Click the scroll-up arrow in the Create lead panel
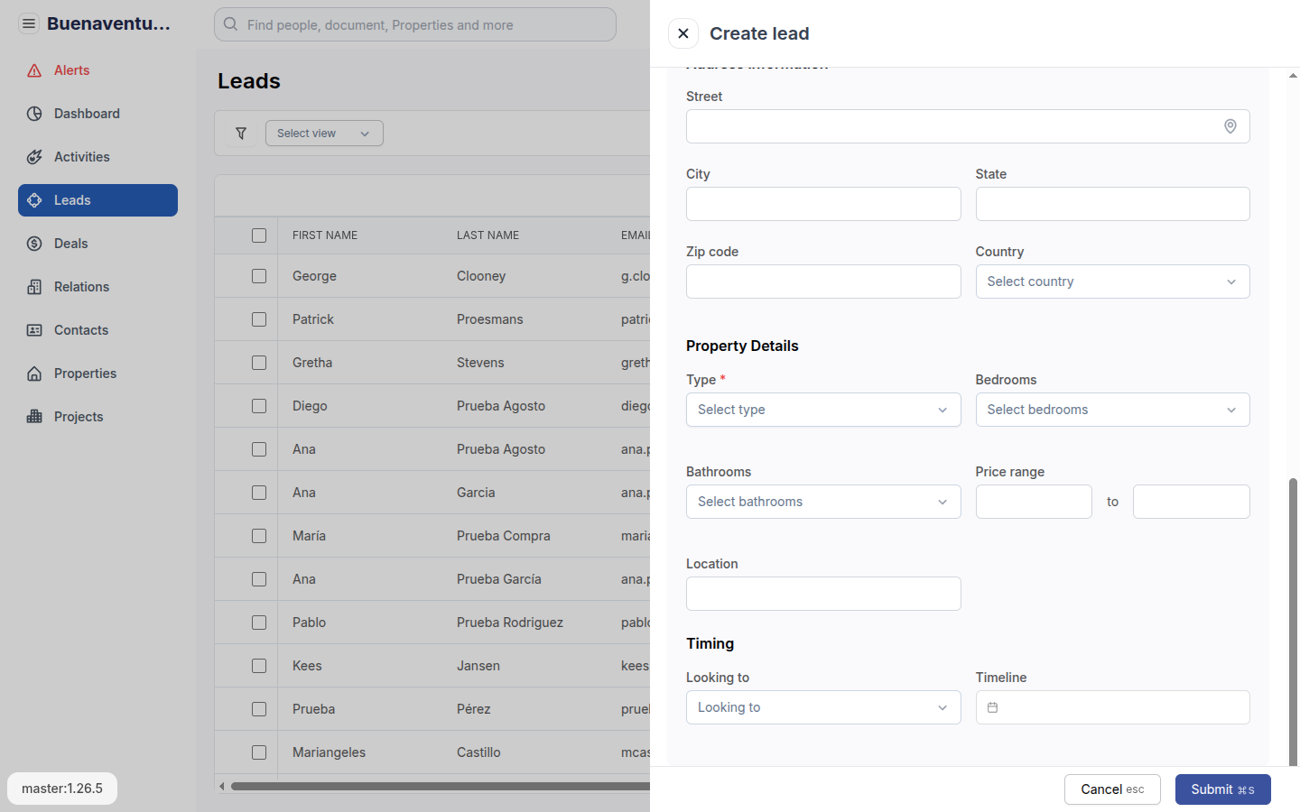This screenshot has width=1300, height=812. pyautogui.click(x=1293, y=76)
